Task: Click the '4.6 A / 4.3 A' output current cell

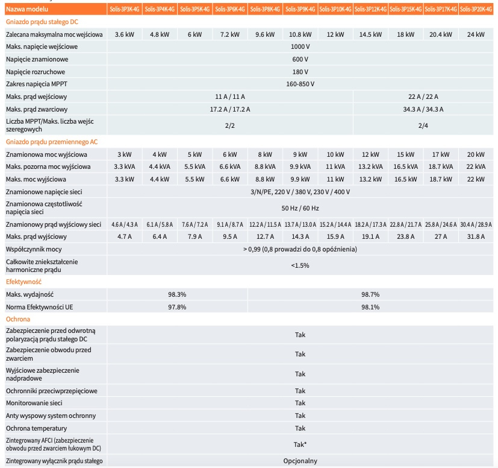Action: 125,224
